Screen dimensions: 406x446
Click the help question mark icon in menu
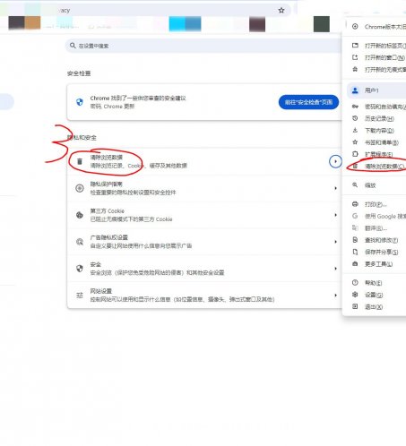(x=355, y=282)
